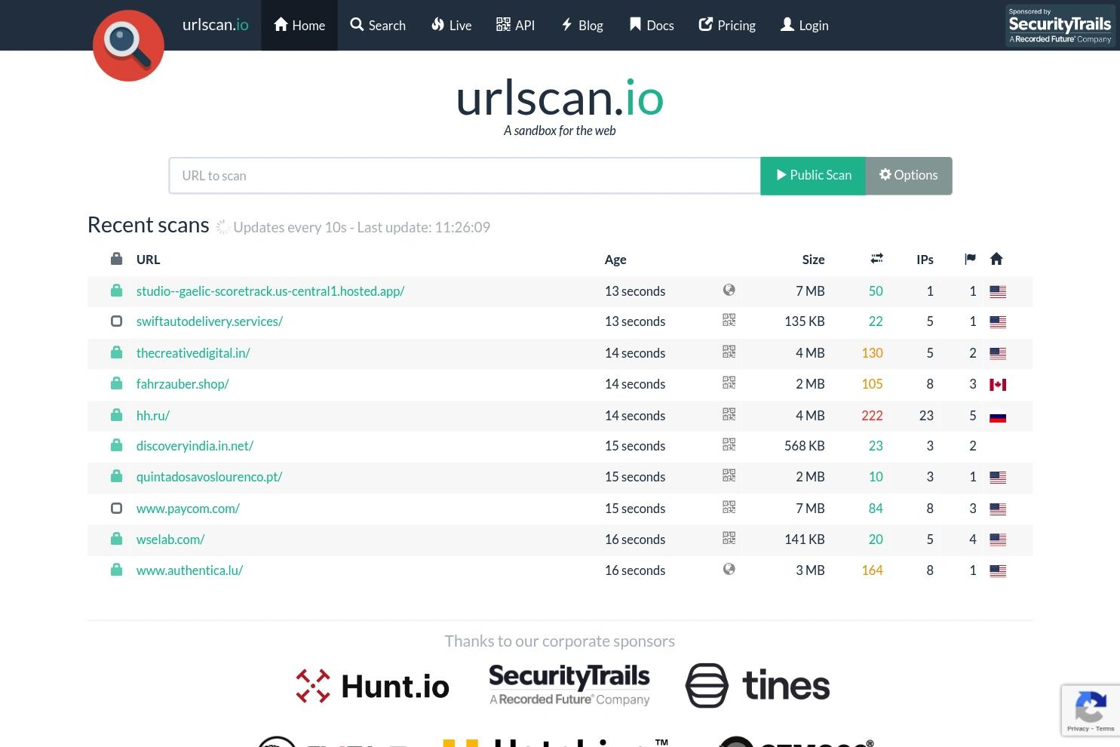Visit the Blog nav item
Viewport: 1120px width, 747px height.
click(x=581, y=25)
